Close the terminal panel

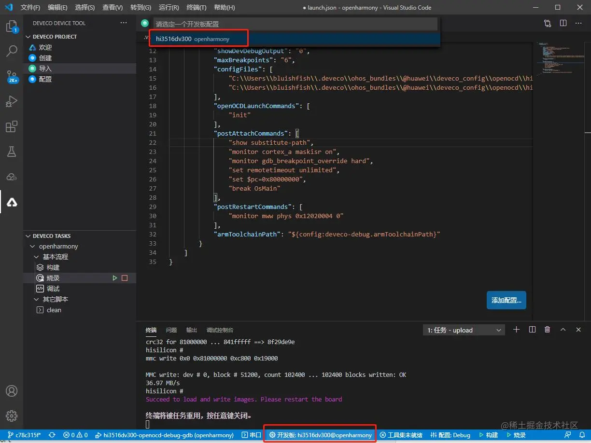pos(578,330)
